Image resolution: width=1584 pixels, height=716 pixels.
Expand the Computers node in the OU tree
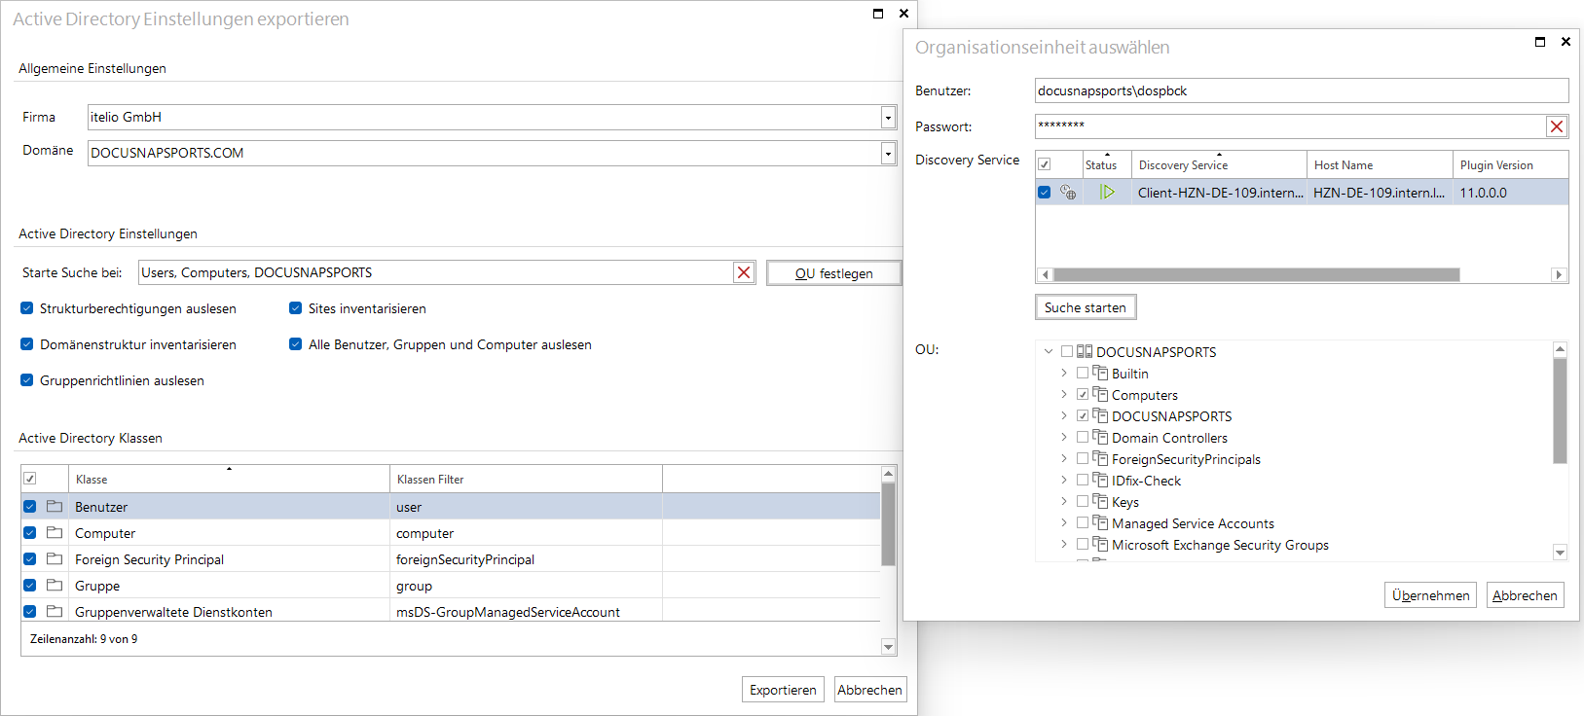tap(1064, 395)
